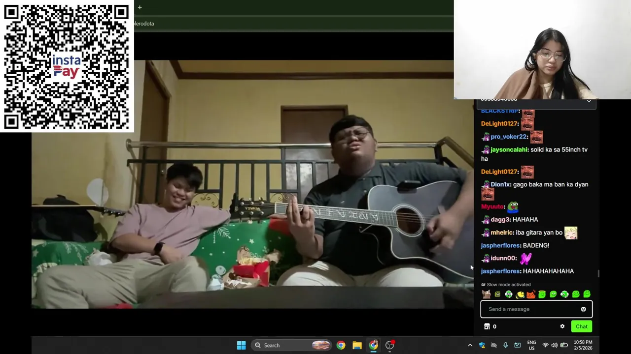
Task: Choose the yellow bee quick emote
Action: (x=520, y=295)
